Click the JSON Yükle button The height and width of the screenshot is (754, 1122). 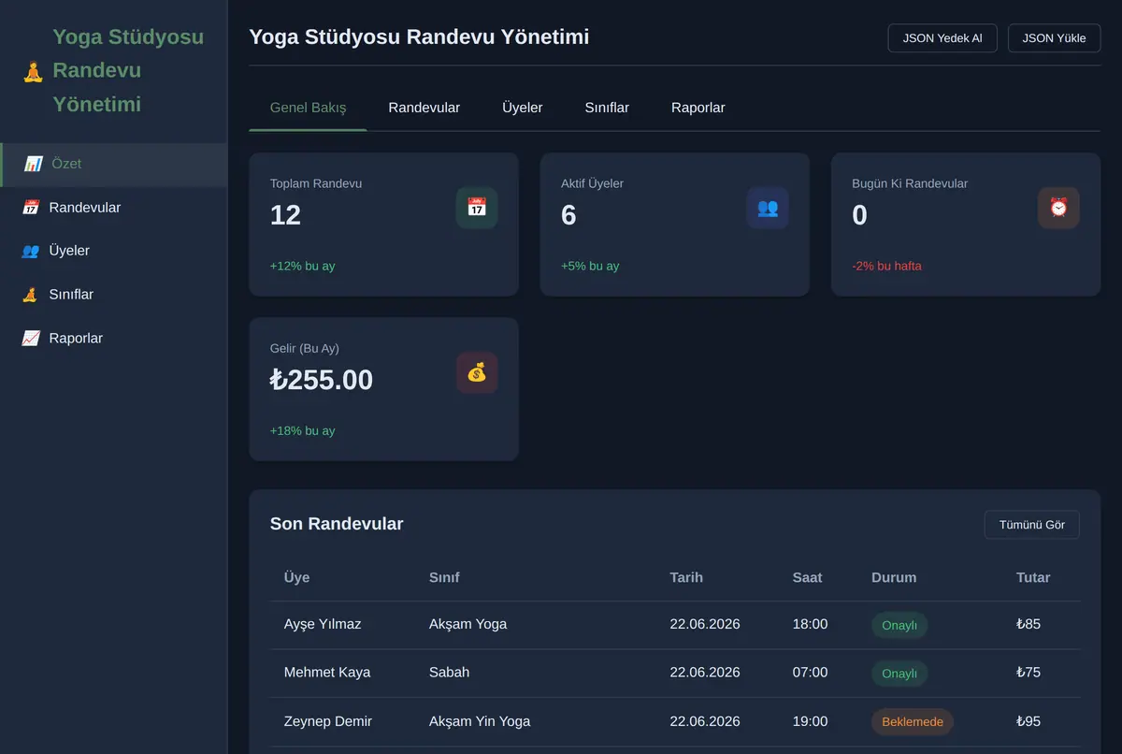click(1054, 38)
